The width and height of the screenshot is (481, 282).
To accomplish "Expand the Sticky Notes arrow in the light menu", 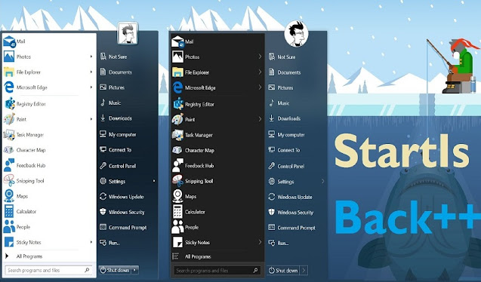I will [91, 242].
